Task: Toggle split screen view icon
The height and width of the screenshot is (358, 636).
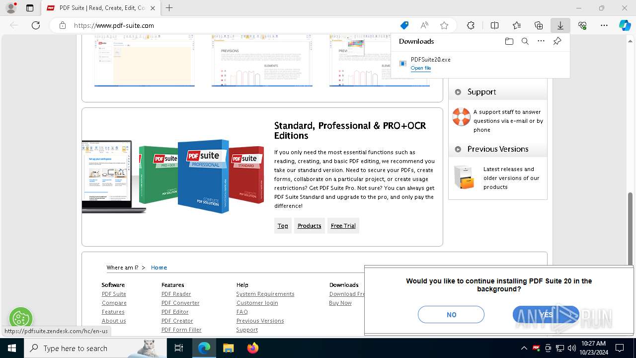Action: pyautogui.click(x=494, y=25)
